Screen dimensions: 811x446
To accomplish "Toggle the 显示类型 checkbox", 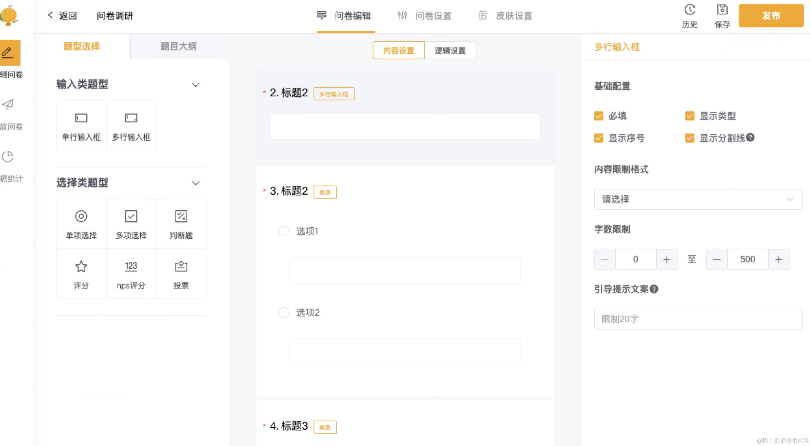I will tap(690, 116).
